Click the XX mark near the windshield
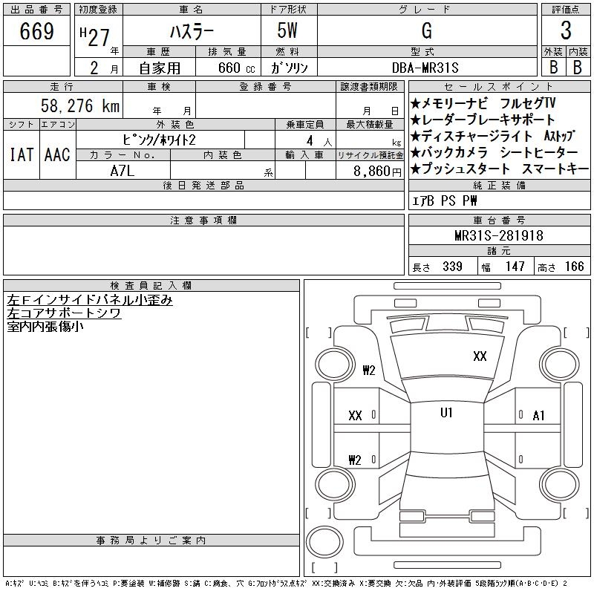Screen dimensions: 594x594 [480, 356]
